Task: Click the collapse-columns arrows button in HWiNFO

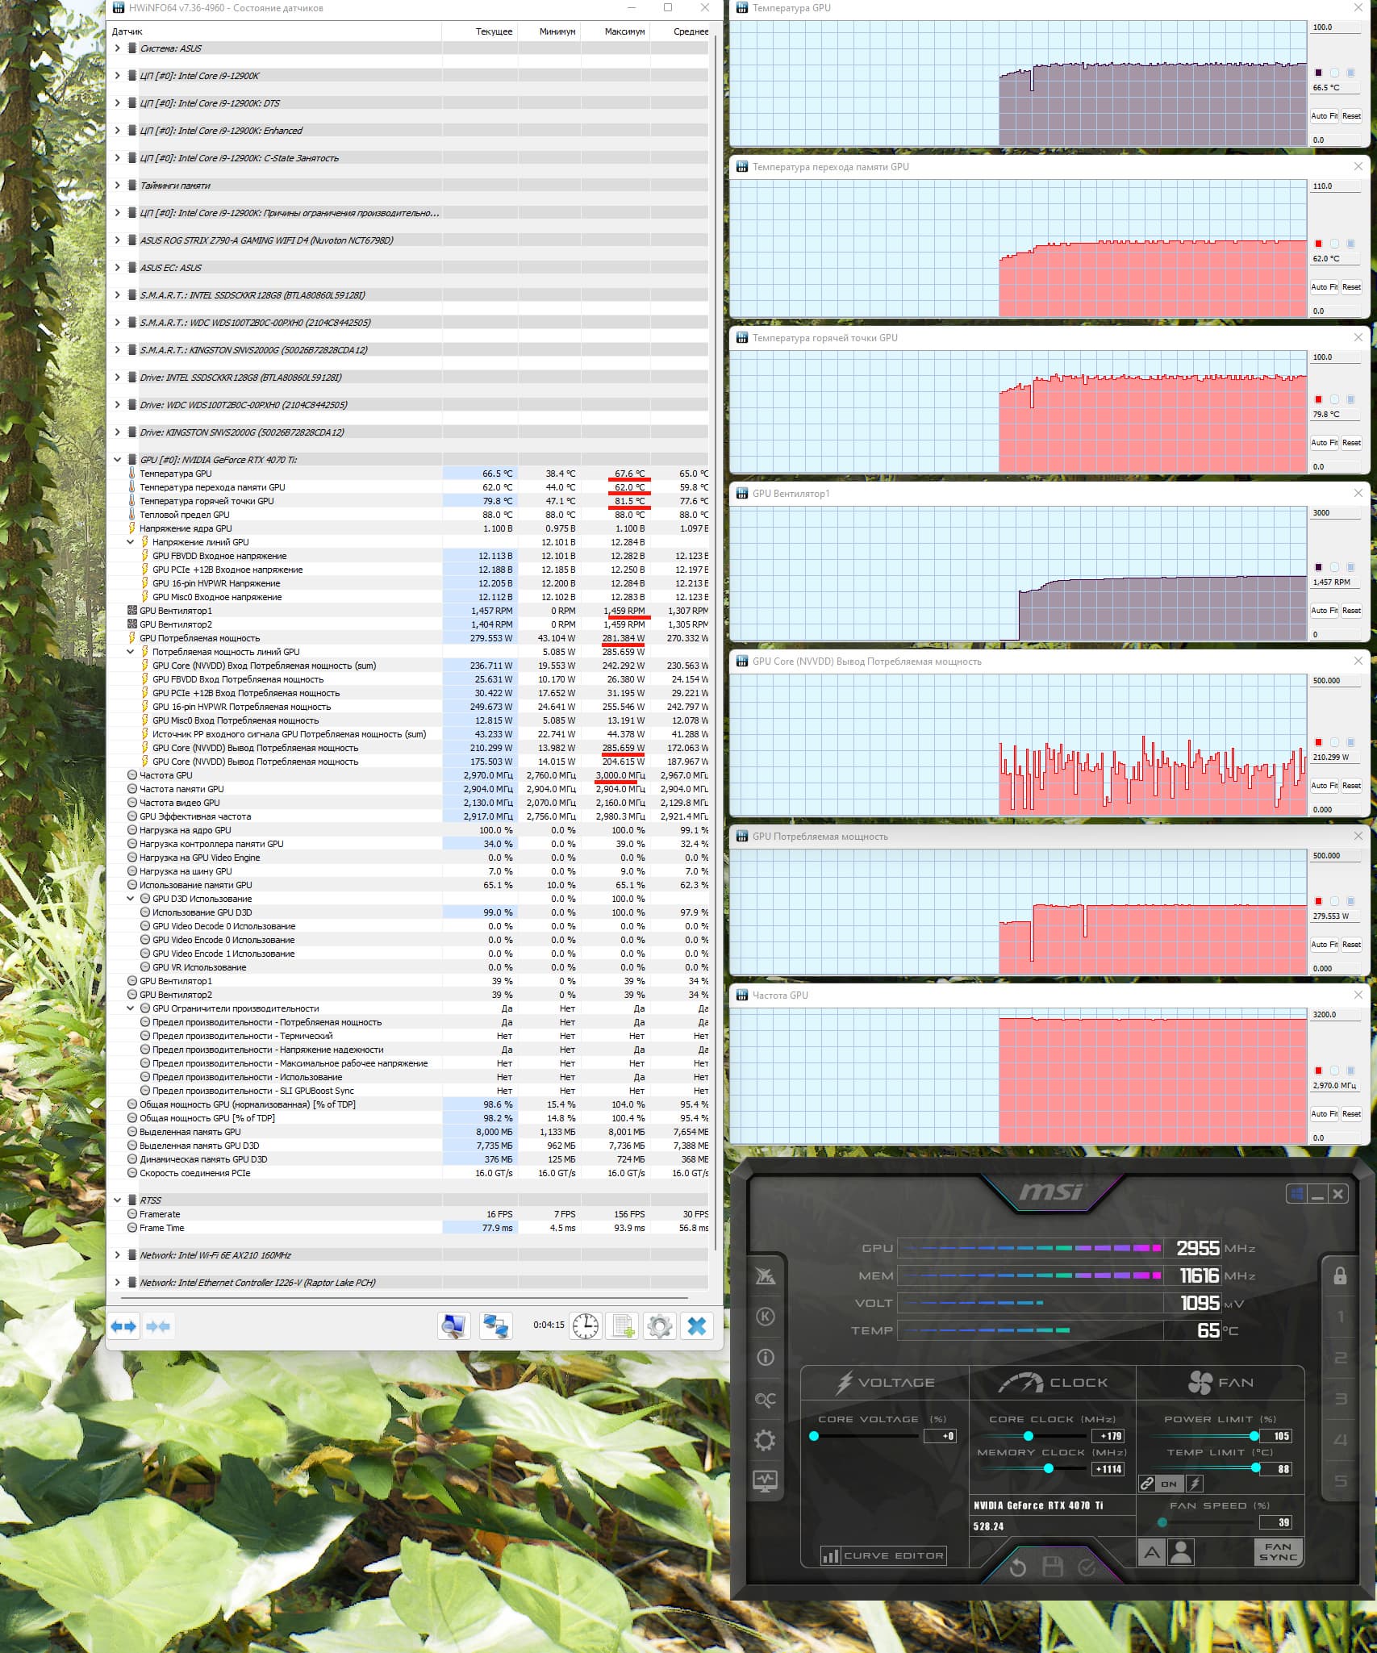Action: pos(158,1326)
